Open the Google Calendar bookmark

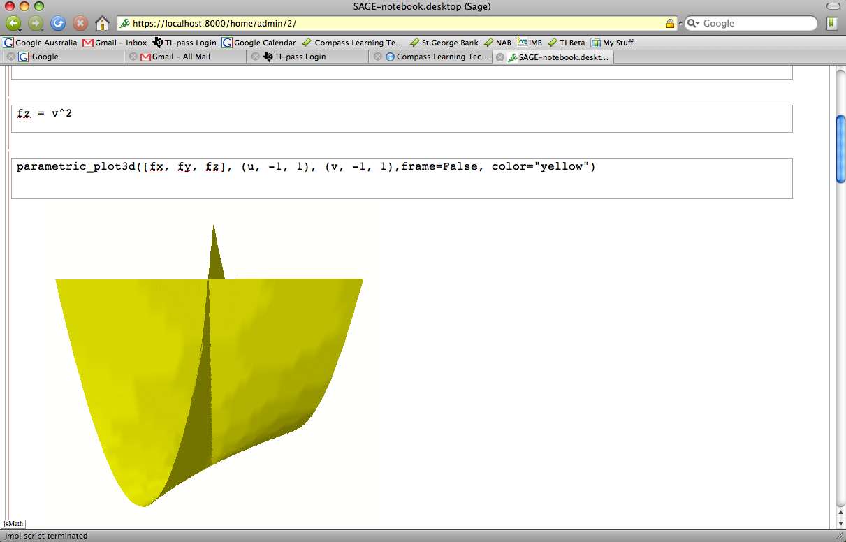[258, 43]
